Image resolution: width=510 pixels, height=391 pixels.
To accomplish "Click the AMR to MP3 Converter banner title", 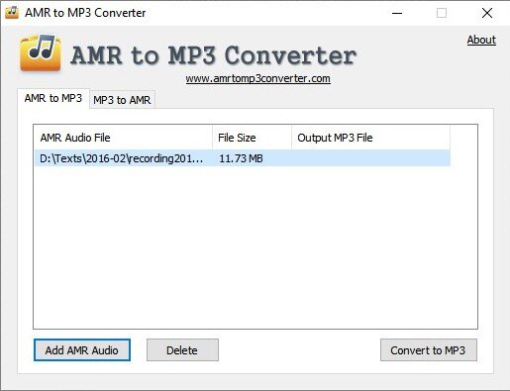I will (213, 54).
